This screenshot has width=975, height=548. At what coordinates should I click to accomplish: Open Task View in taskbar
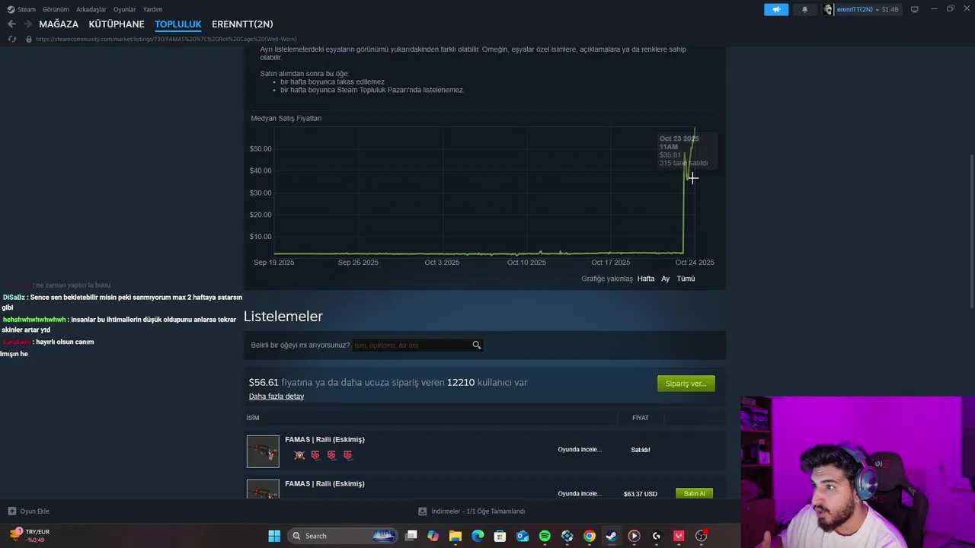pos(411,536)
